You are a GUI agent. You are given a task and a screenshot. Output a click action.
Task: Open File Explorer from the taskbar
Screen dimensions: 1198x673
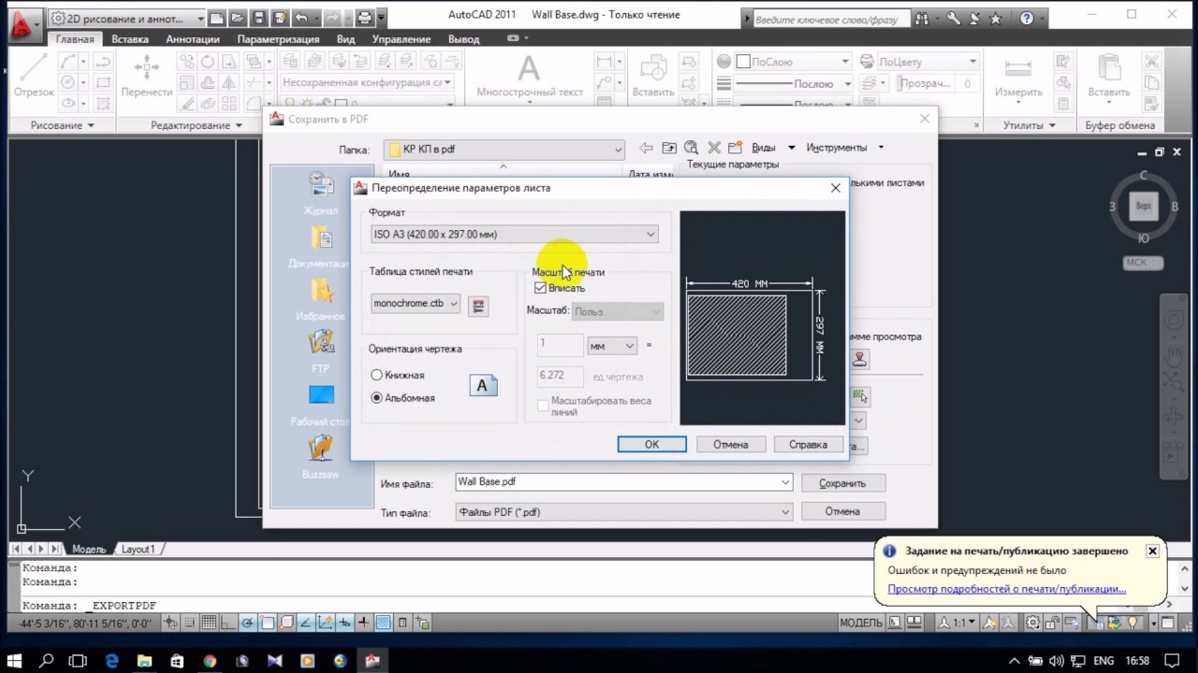point(144,661)
